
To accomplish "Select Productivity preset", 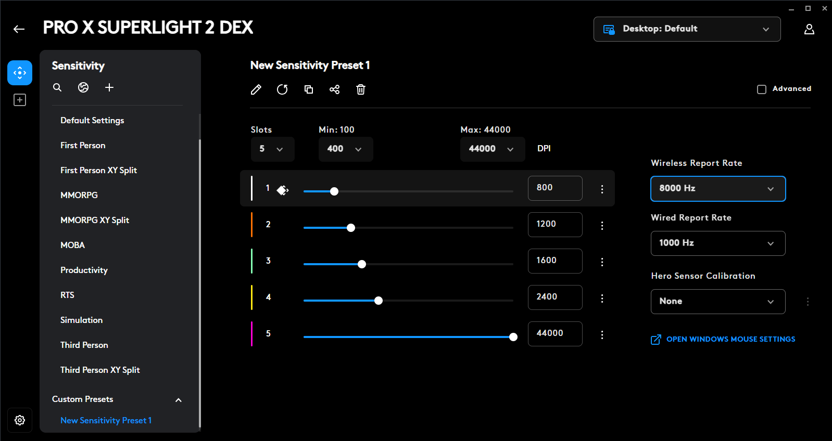I will [84, 270].
